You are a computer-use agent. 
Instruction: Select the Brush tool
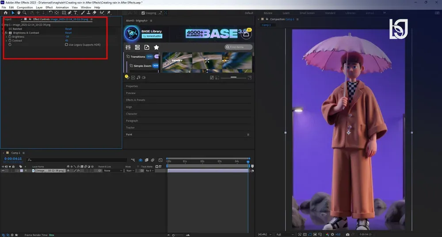click(83, 13)
